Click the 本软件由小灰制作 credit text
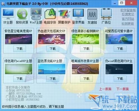 click(x=18, y=87)
